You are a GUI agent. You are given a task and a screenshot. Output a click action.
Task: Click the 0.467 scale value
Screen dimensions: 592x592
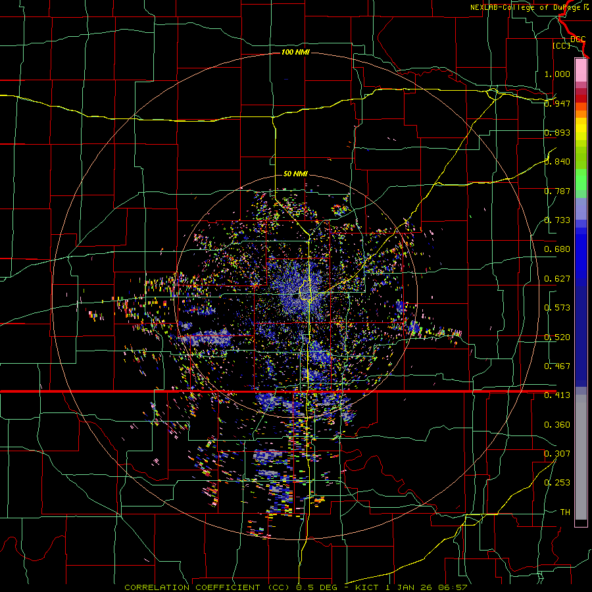tap(557, 366)
